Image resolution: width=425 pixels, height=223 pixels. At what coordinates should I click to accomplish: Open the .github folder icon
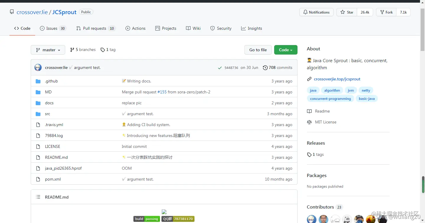pyautogui.click(x=38, y=81)
